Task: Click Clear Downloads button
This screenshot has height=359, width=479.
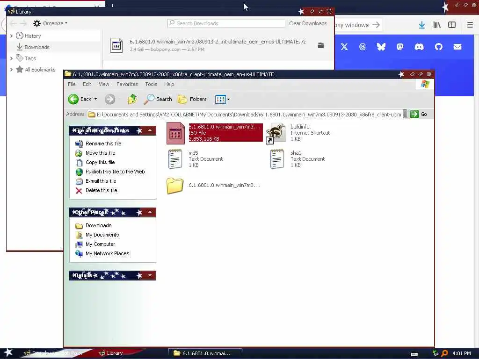Action: (308, 23)
